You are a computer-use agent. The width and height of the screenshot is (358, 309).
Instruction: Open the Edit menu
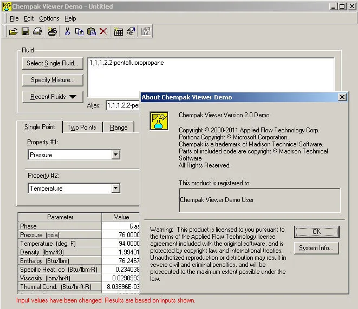coord(29,18)
